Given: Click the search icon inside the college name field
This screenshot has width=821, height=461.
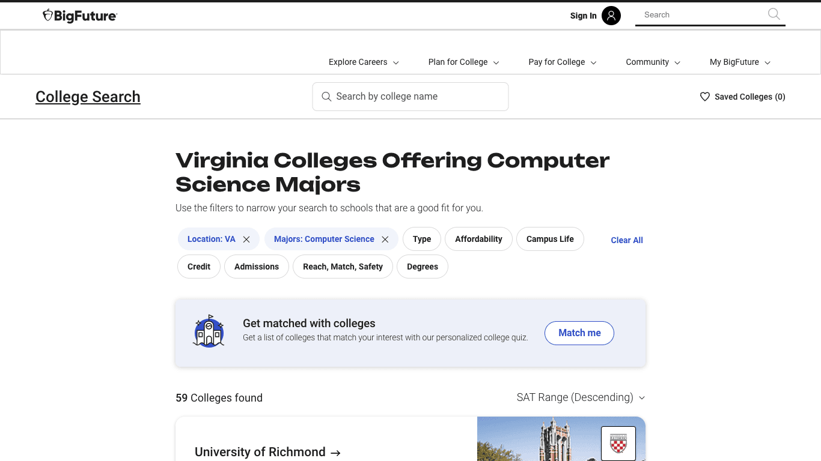Looking at the screenshot, I should 326,96.
